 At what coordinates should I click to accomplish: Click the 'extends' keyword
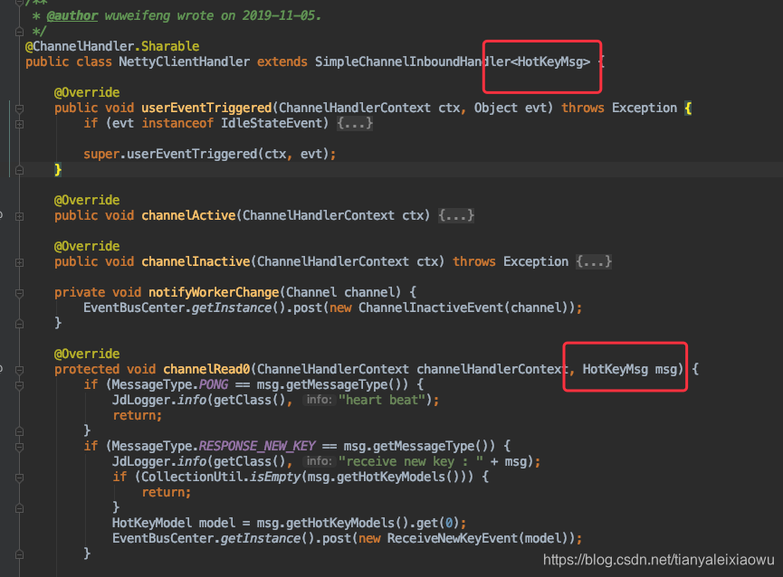pos(282,61)
